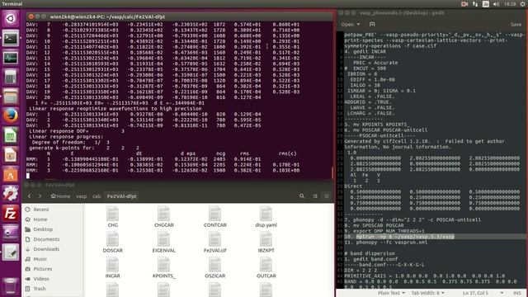Navigate to vasp folder in path bar
528x297 pixels.
[x=81, y=196]
